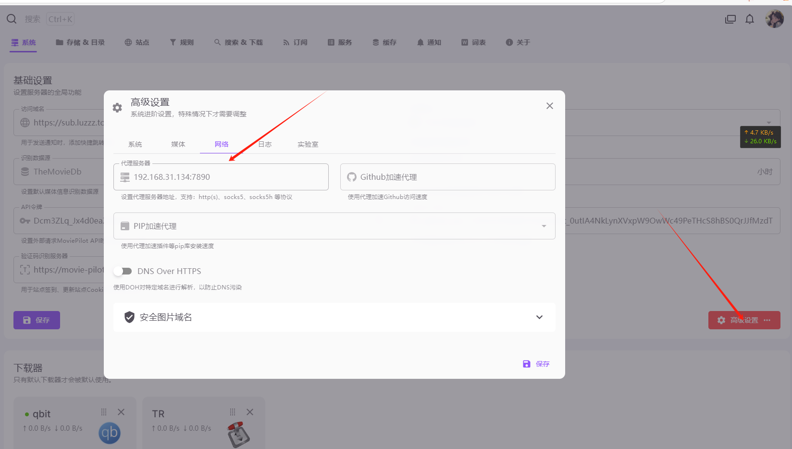
Task: Click the red 高级设置 button
Action: point(743,320)
